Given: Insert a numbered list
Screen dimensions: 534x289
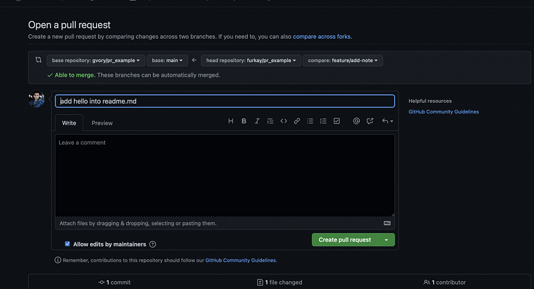Looking at the screenshot, I should point(323,121).
